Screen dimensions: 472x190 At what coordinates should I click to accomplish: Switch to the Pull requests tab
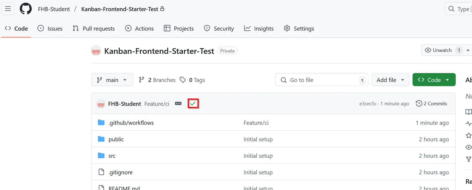[x=94, y=28]
